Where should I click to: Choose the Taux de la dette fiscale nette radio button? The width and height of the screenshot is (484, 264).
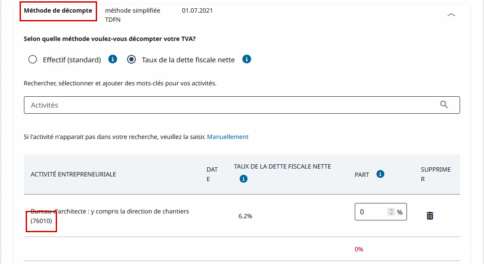(131, 60)
